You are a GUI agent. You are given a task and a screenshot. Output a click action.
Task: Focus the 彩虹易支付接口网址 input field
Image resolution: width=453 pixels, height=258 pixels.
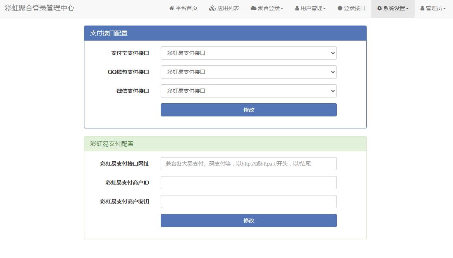pyautogui.click(x=249, y=164)
